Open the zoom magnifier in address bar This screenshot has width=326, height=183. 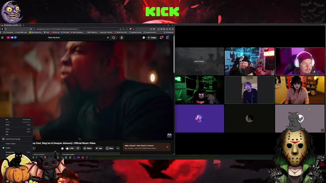point(124,29)
